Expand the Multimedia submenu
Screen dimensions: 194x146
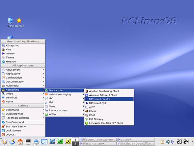click(23, 86)
